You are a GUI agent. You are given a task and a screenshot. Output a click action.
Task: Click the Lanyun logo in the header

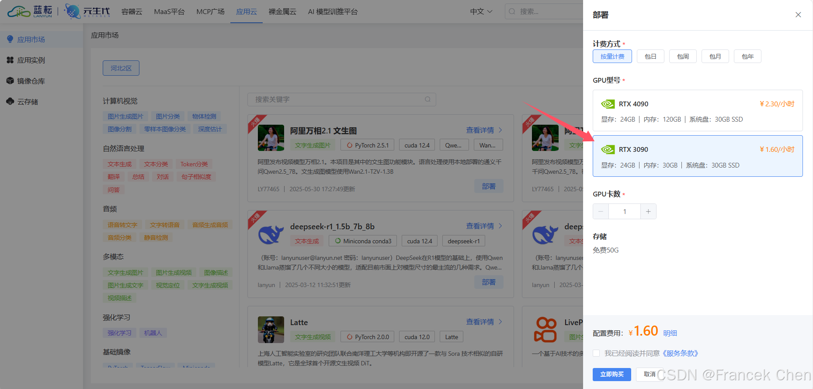pyautogui.click(x=30, y=11)
